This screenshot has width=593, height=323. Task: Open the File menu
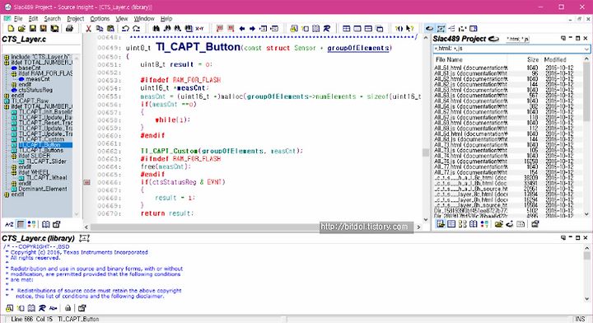click(x=18, y=18)
